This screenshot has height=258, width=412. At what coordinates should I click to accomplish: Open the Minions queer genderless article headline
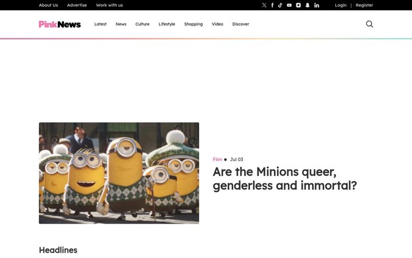click(x=285, y=178)
